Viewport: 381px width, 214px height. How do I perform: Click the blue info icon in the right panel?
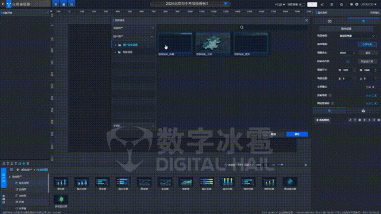348,62
